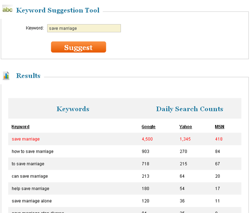Screen dimensions: 250x213
Task: Sort by the MSN column header
Action: coord(219,127)
